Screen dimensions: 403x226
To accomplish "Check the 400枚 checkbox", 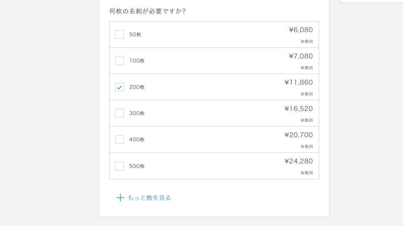I will pos(119,139).
